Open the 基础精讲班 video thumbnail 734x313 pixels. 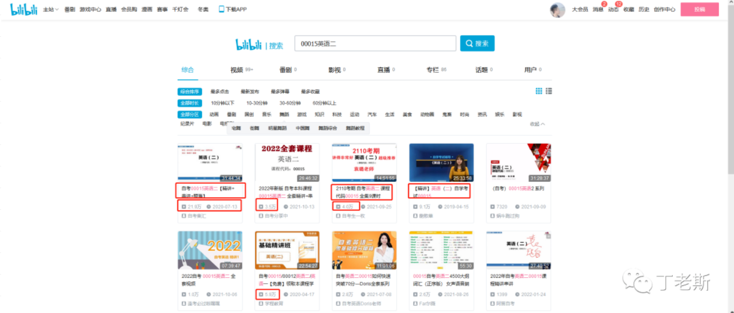[x=287, y=251]
